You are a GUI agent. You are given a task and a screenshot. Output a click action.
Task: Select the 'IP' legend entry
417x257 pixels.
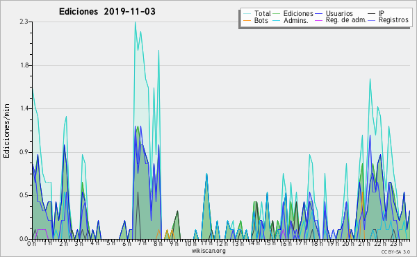(382, 13)
